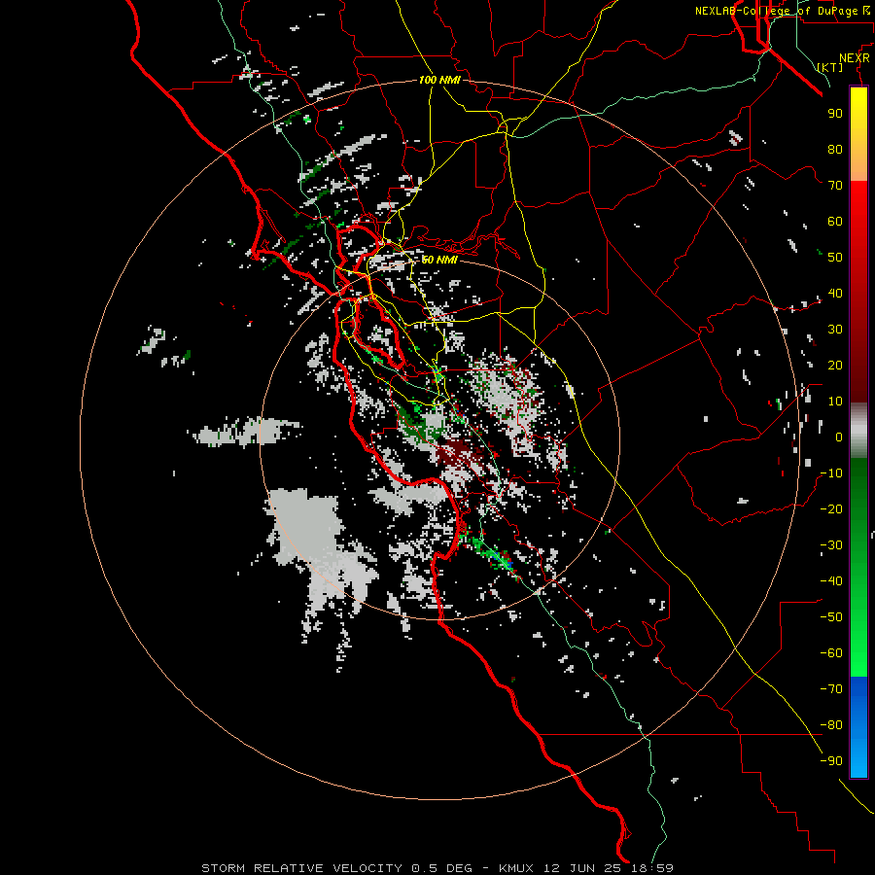
Task: Click the 0 value on the velocity scale
Action: pos(839,437)
